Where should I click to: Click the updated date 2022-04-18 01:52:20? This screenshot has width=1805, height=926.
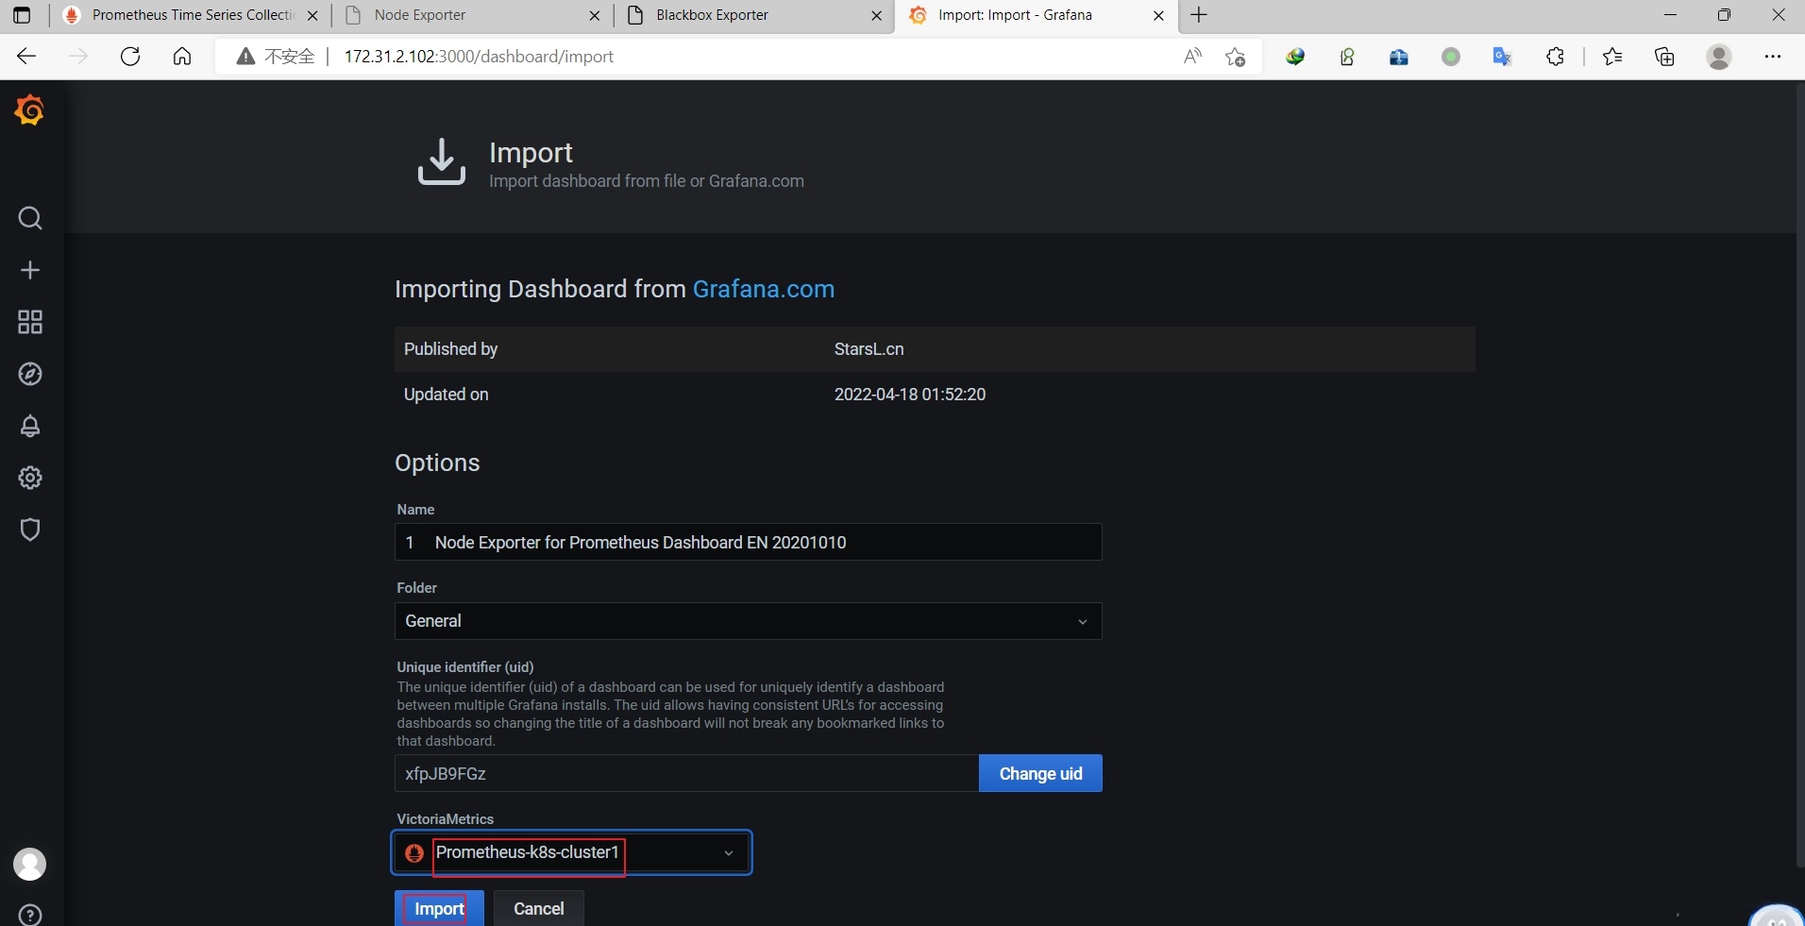point(909,395)
